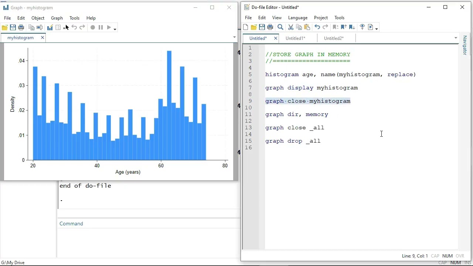
Task: Click Play recording button in Graph toolbar
Action: coord(109,27)
